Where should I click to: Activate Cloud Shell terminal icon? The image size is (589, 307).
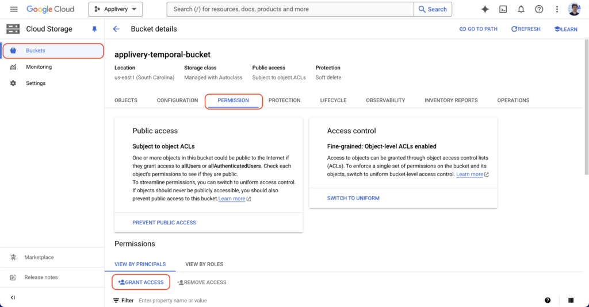503,9
